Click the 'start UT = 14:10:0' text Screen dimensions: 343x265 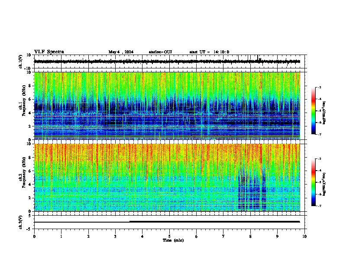click(x=209, y=52)
